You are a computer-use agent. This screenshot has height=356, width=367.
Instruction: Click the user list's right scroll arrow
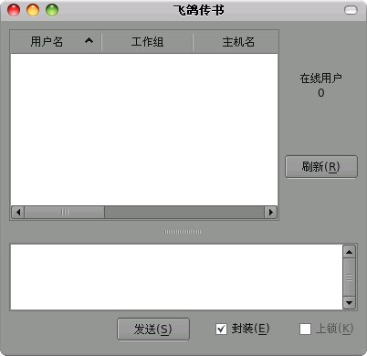point(270,212)
